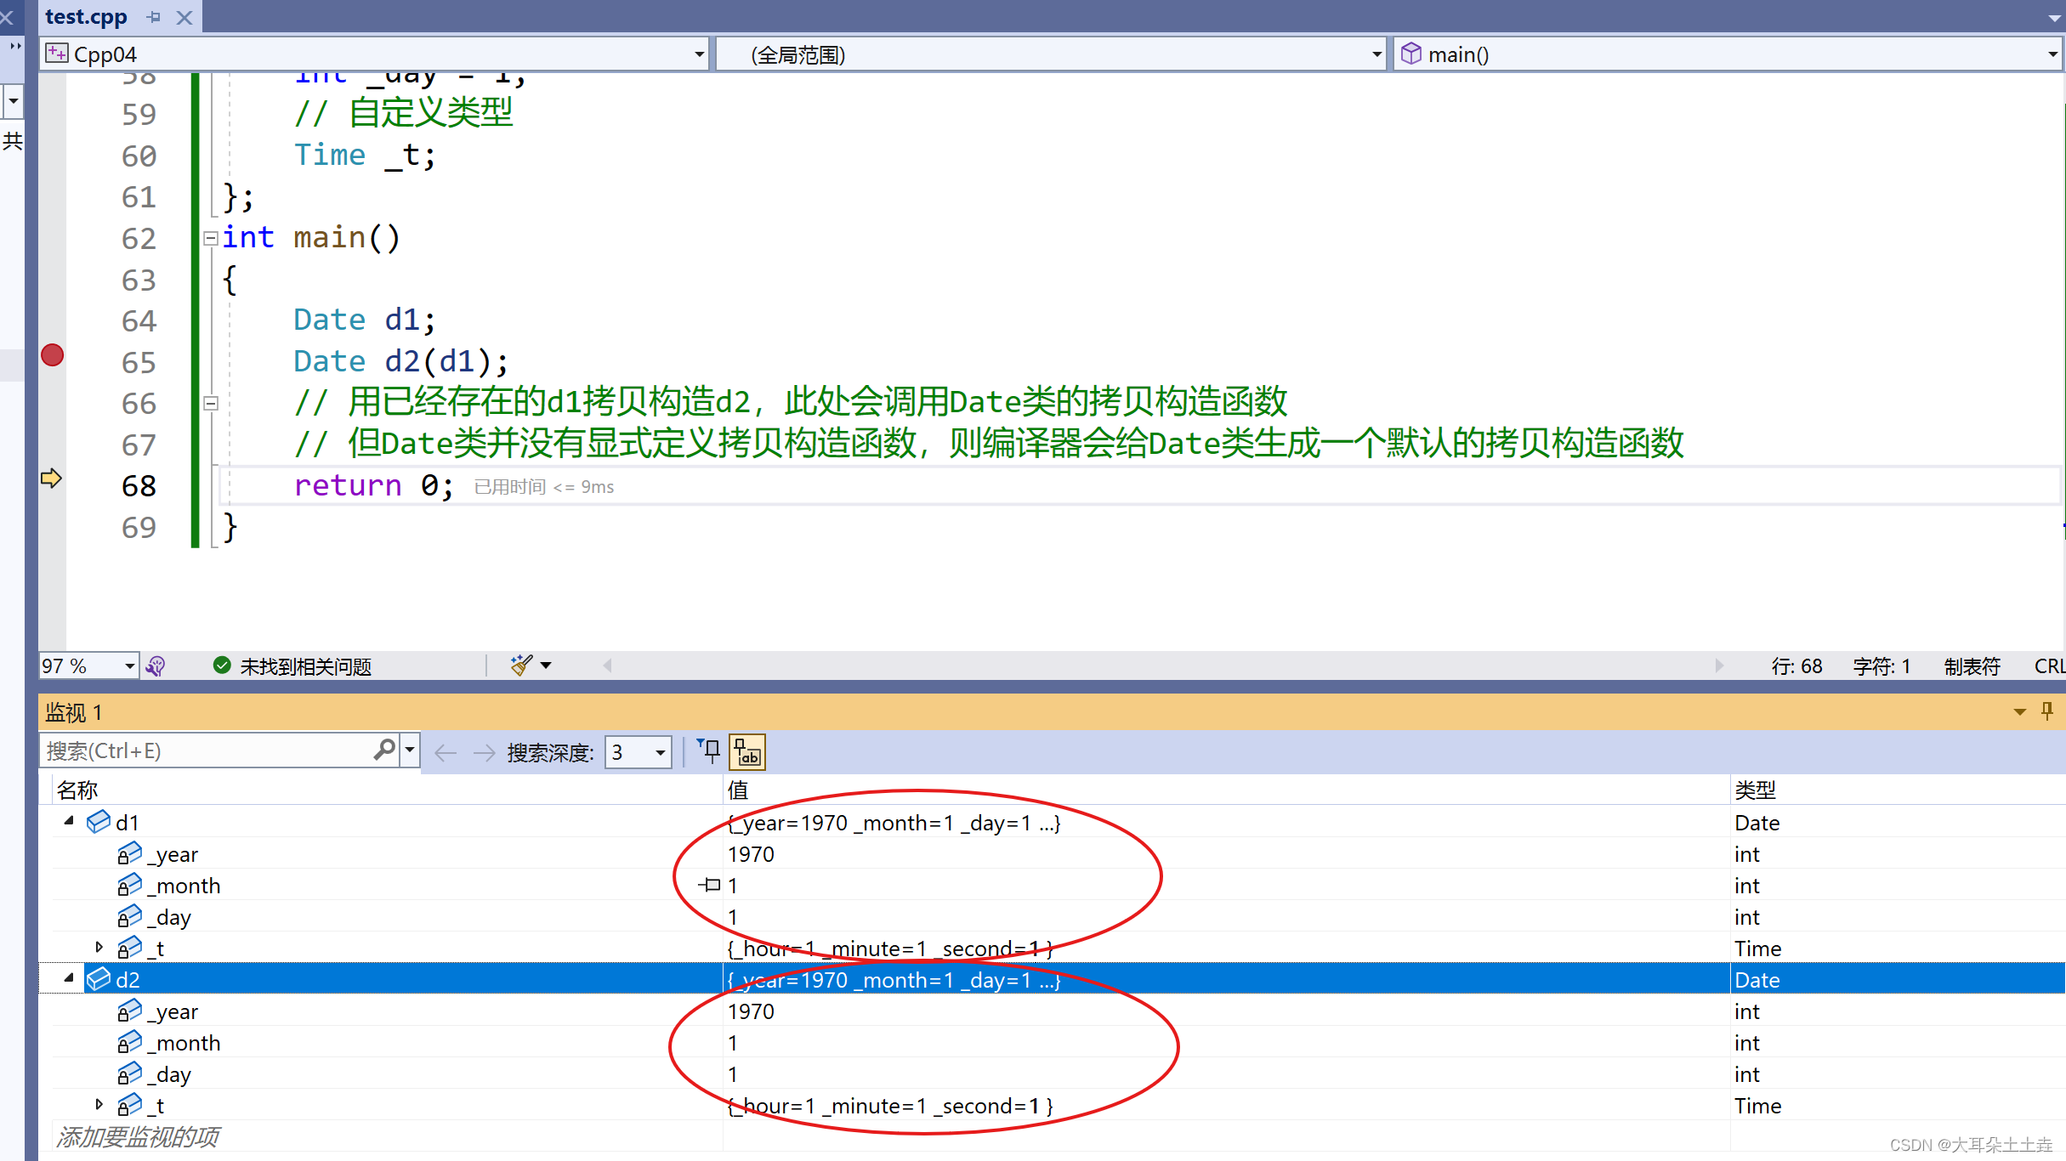Click d2's 1970 _year value cell
This screenshot has width=2066, height=1161.
pos(752,1011)
